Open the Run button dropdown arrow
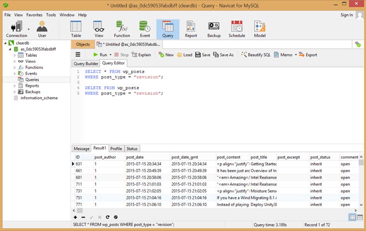Viewport: 366px width, 231px height. click(111, 55)
